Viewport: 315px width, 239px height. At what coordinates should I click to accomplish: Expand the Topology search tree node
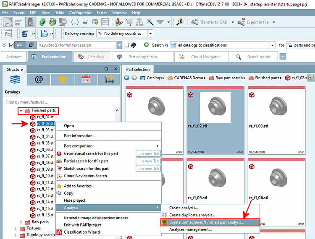click(x=16, y=235)
